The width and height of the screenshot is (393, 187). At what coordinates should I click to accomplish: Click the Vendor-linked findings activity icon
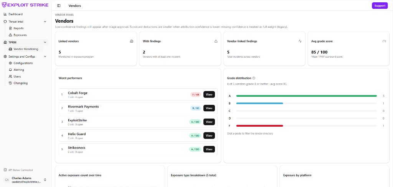300,41
